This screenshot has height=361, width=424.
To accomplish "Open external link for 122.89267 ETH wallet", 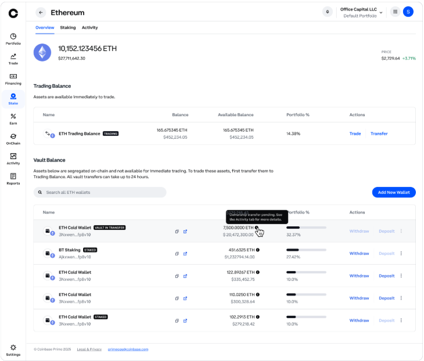I will point(185,276).
